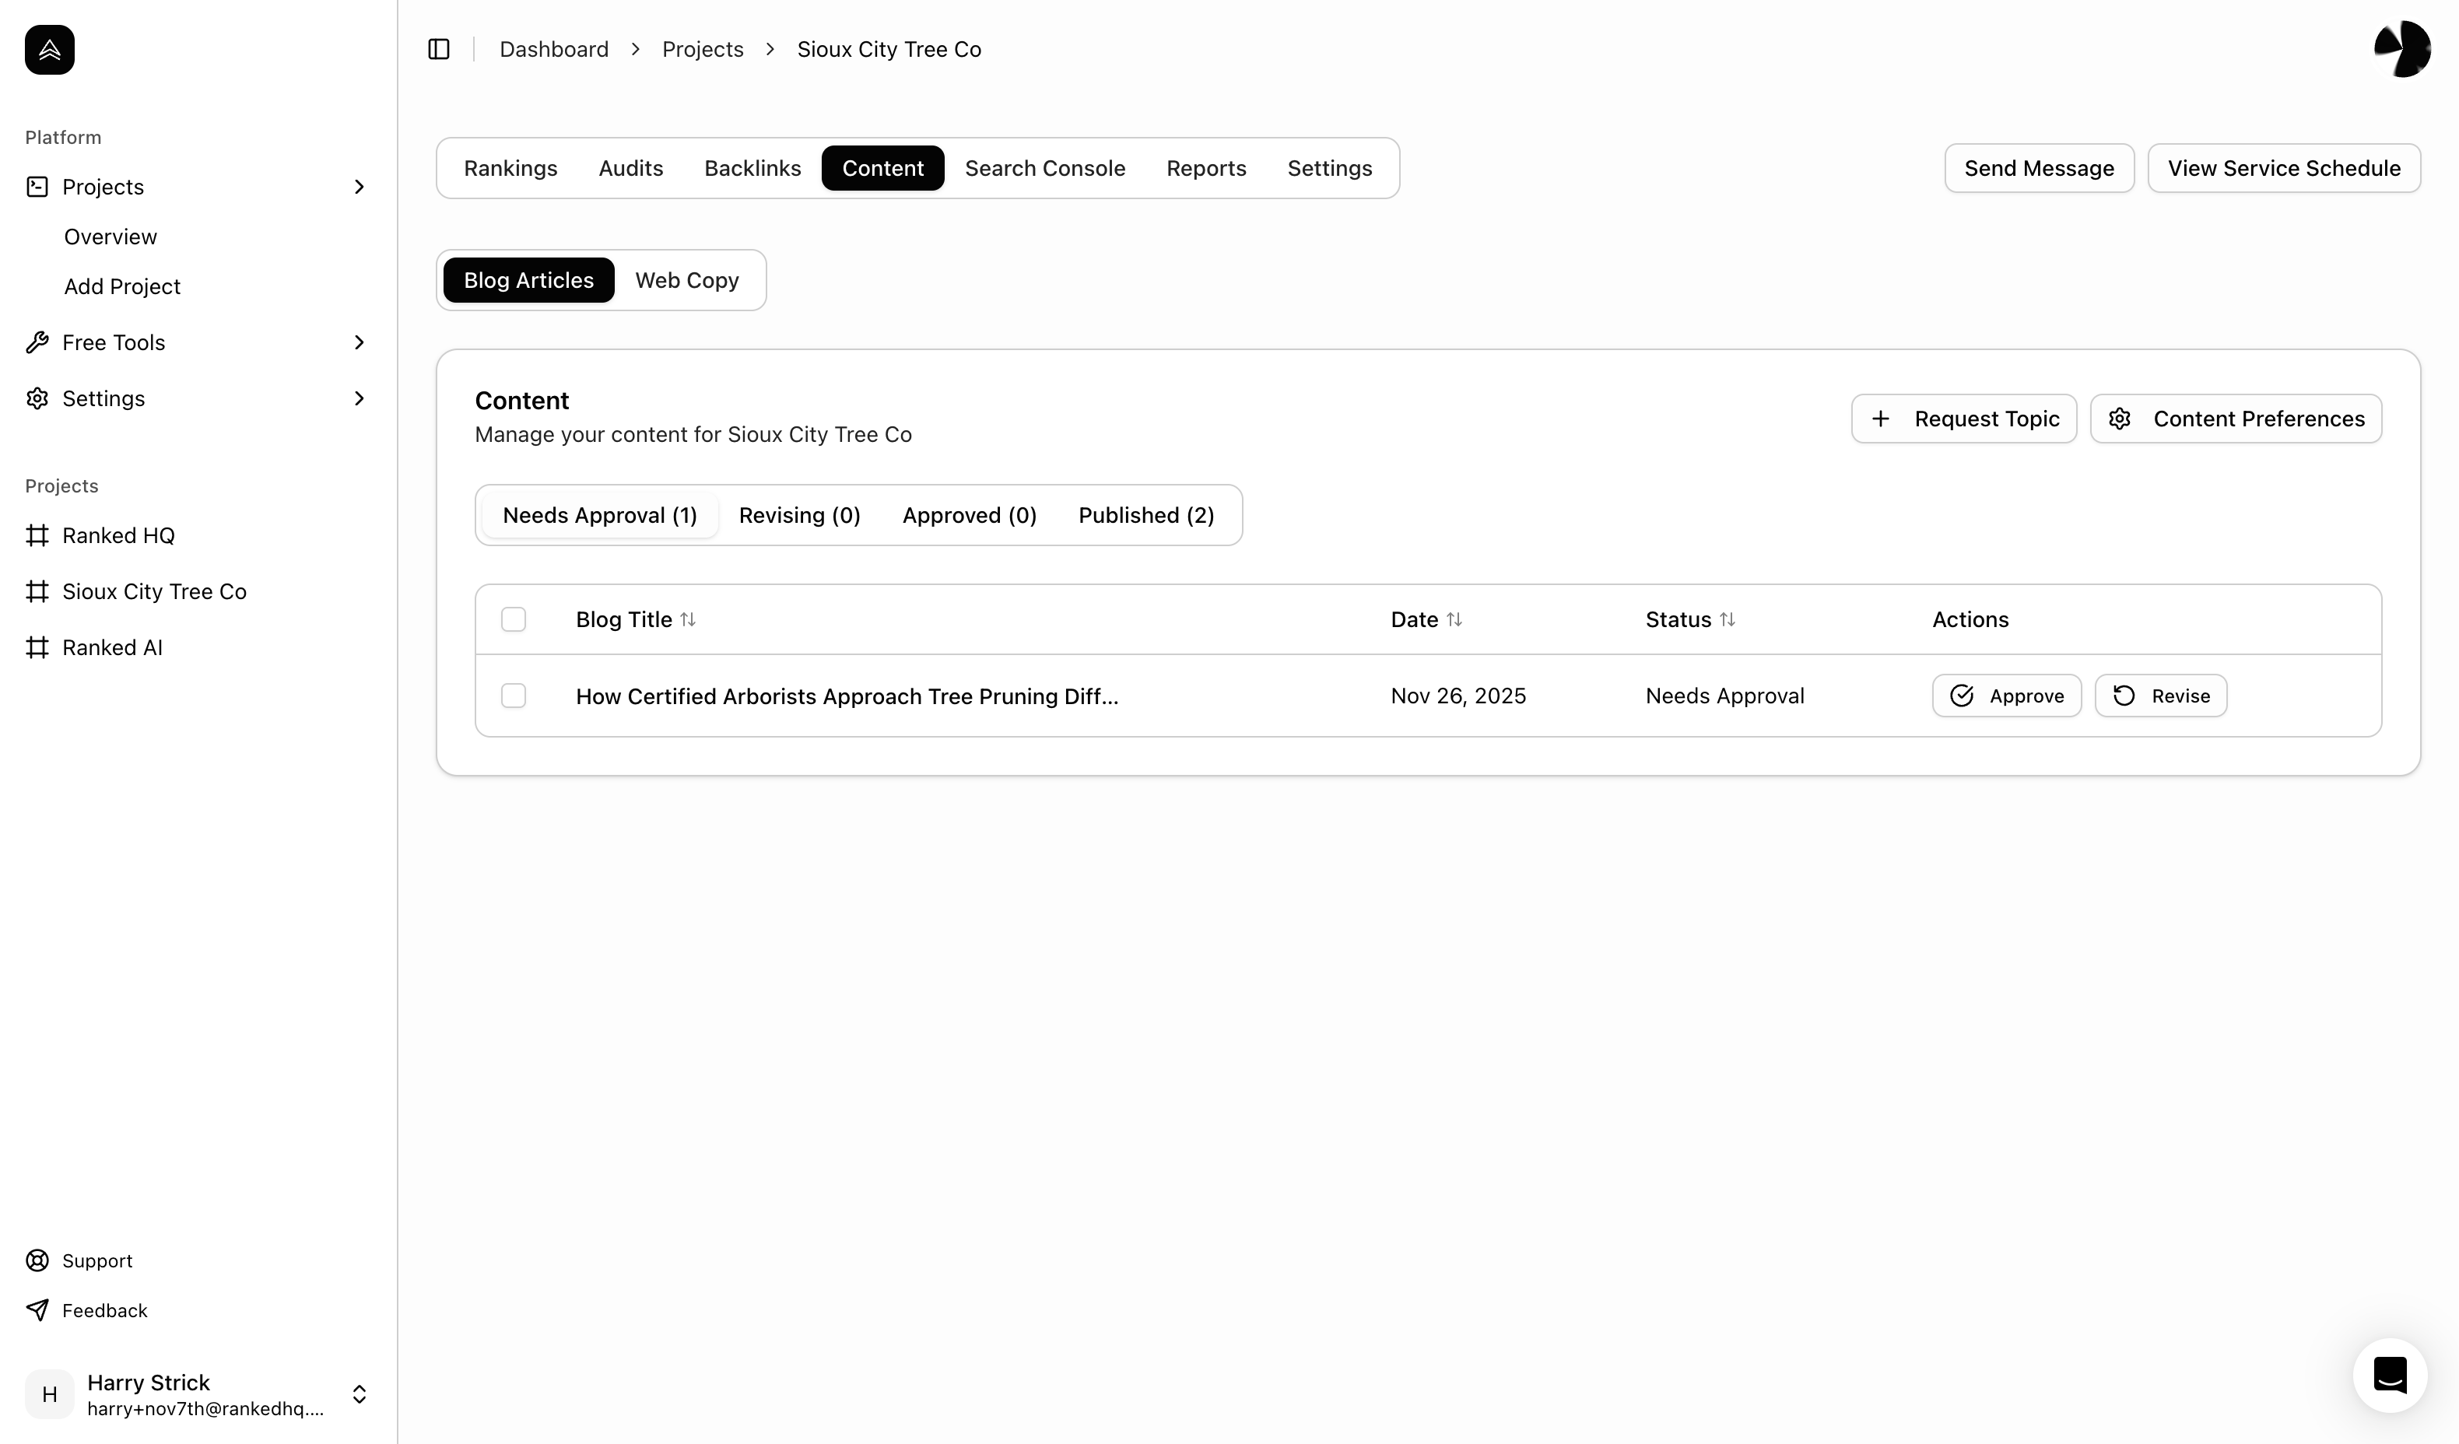
Task: Expand the Free Tools section chevron
Action: (359, 342)
